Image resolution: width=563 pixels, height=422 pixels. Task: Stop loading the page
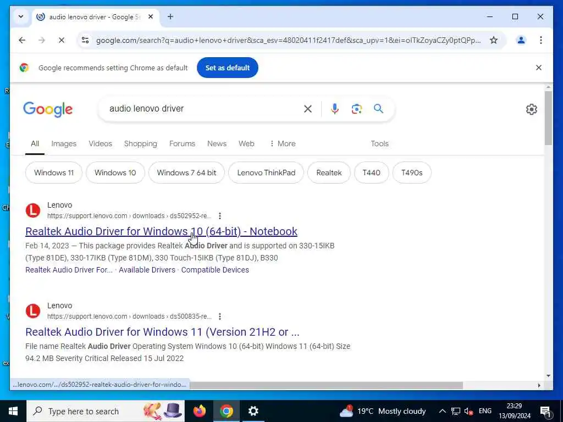[62, 40]
